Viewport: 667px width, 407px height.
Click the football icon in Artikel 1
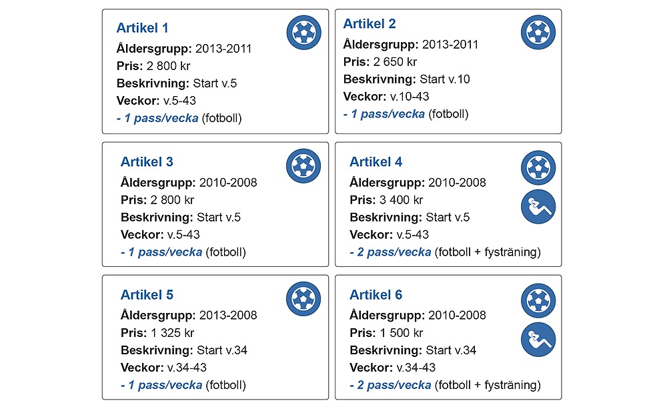pos(303,33)
